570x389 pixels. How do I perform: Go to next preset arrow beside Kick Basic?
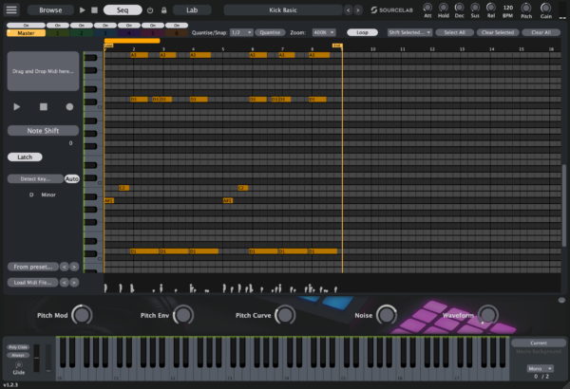pyautogui.click(x=358, y=10)
